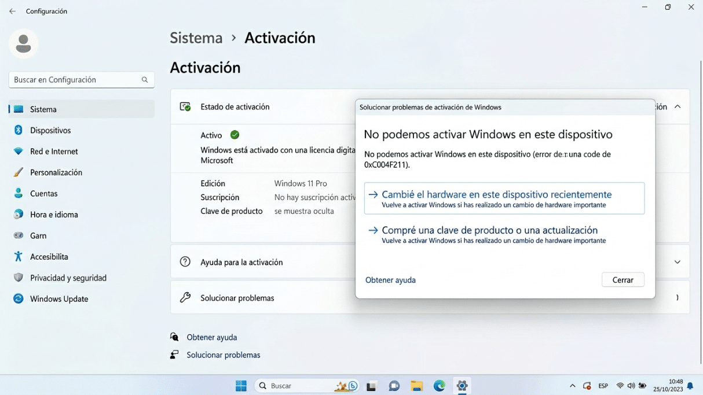Viewport: 703px width, 395px height.
Task: Click the accessibility figure icon
Action: coord(19,257)
